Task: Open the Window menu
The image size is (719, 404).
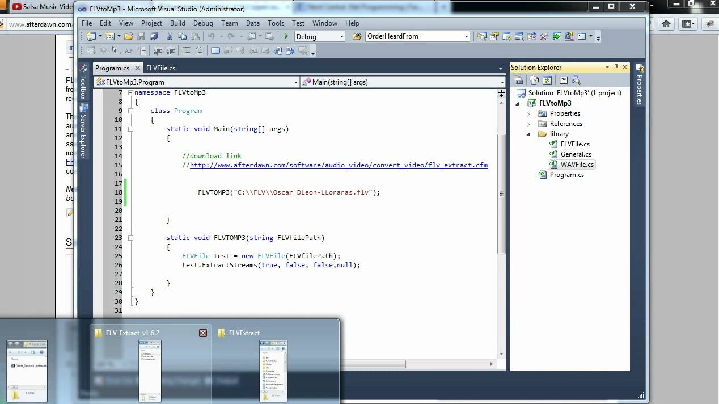Action: (x=325, y=23)
